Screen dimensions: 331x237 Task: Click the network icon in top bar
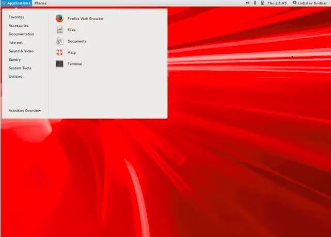(x=262, y=3)
